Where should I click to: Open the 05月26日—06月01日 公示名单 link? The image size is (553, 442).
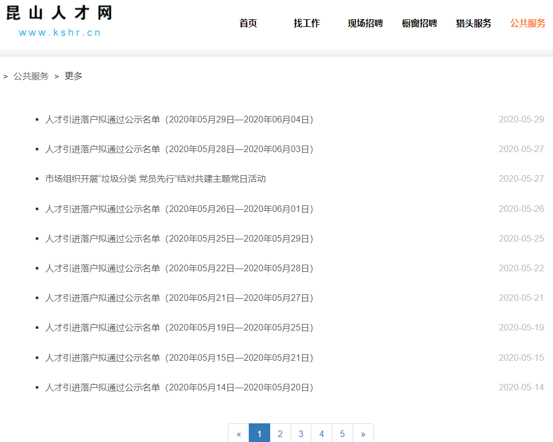click(179, 209)
